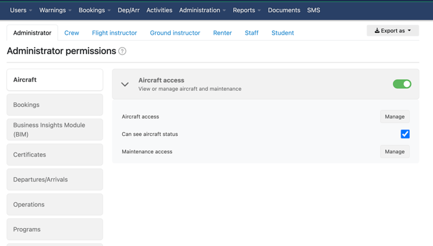Expand the Bookings menu in navbar

[x=94, y=10]
